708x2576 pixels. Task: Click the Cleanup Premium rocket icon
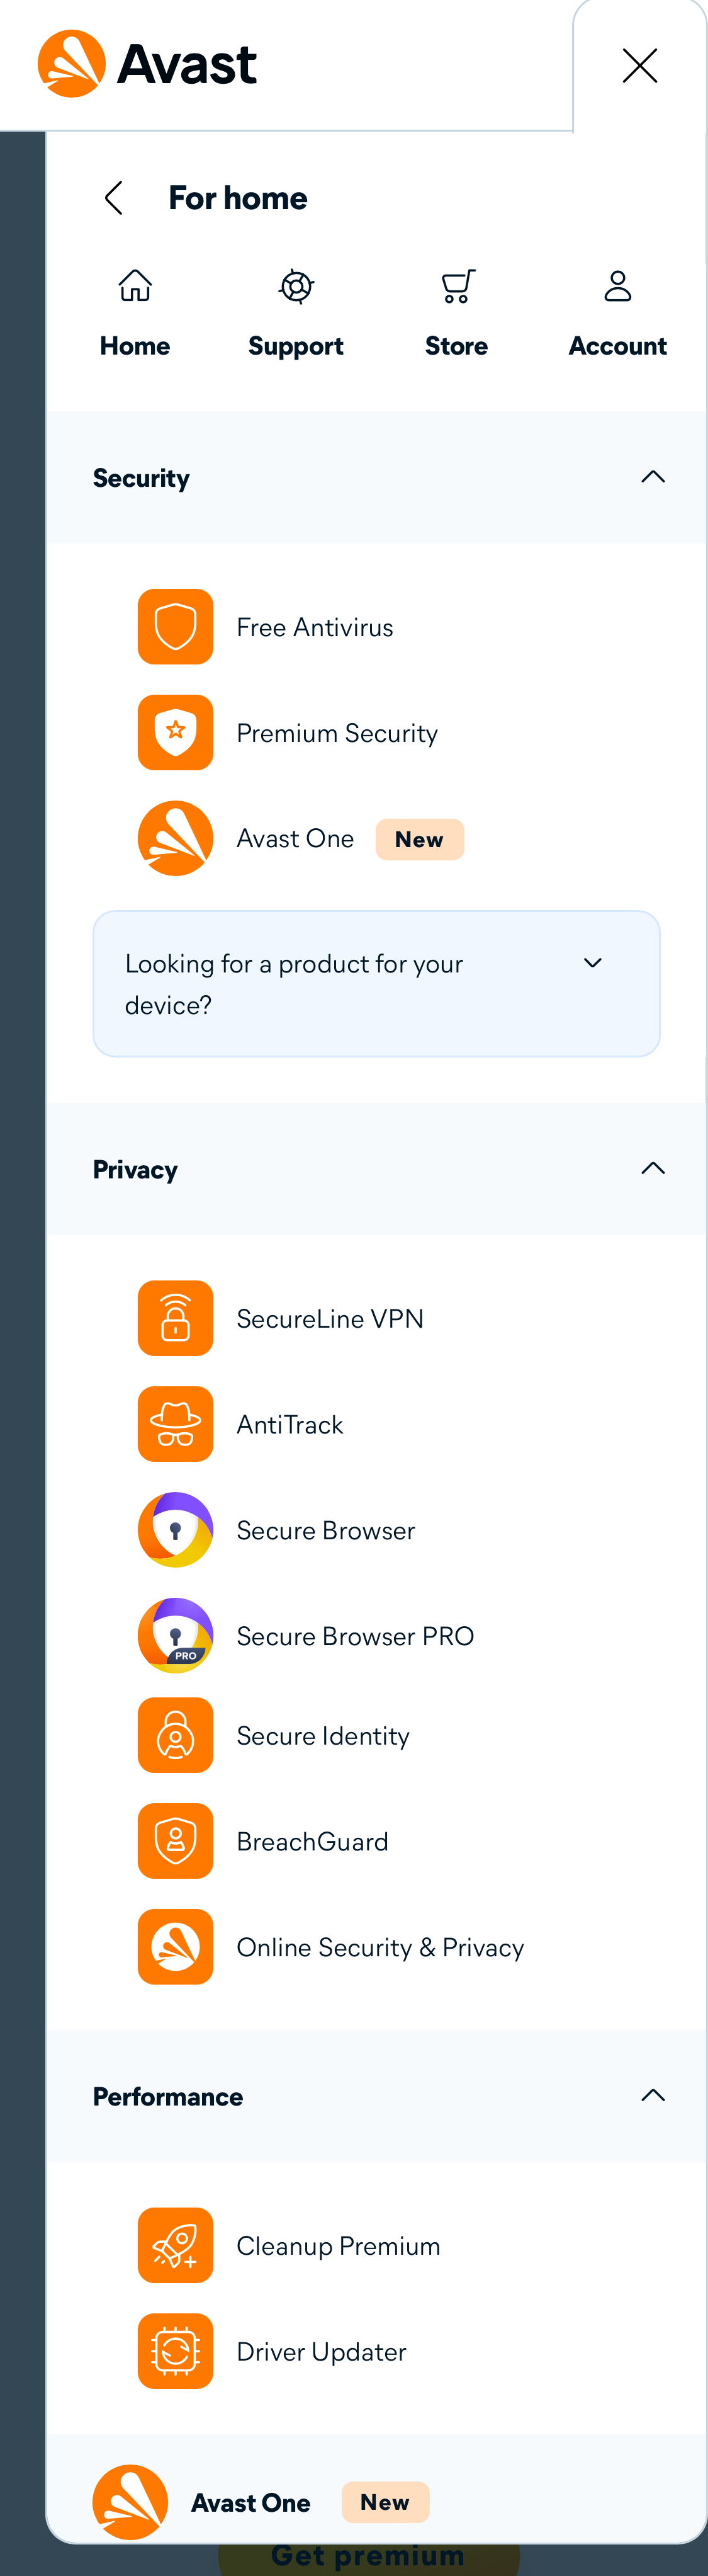point(175,2245)
